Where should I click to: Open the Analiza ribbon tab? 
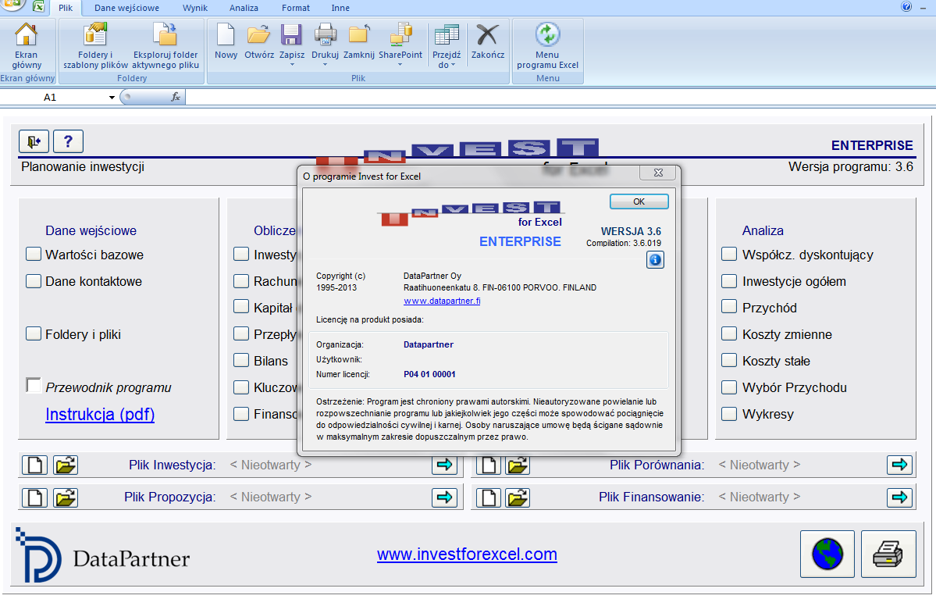point(244,8)
